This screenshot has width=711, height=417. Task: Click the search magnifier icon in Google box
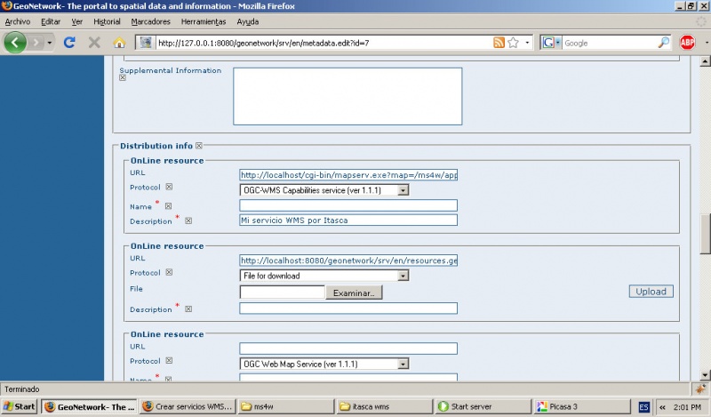click(663, 42)
